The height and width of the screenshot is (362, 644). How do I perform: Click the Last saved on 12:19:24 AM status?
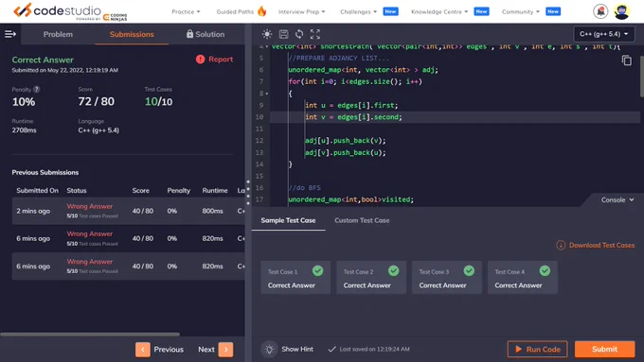[x=368, y=350]
